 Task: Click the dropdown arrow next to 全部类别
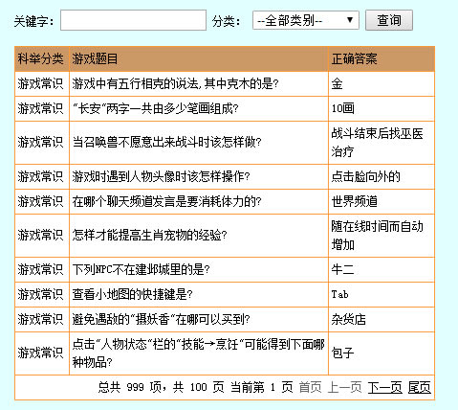350,20
